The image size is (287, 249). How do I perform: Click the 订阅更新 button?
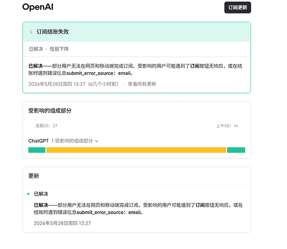click(238, 7)
